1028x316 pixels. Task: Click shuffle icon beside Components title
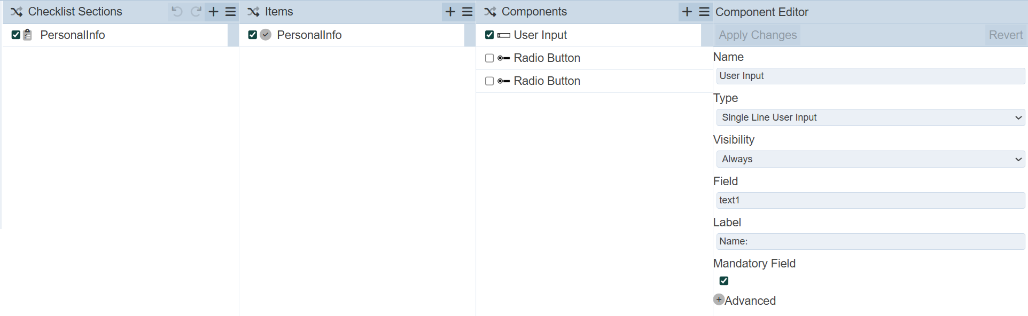pyautogui.click(x=490, y=12)
